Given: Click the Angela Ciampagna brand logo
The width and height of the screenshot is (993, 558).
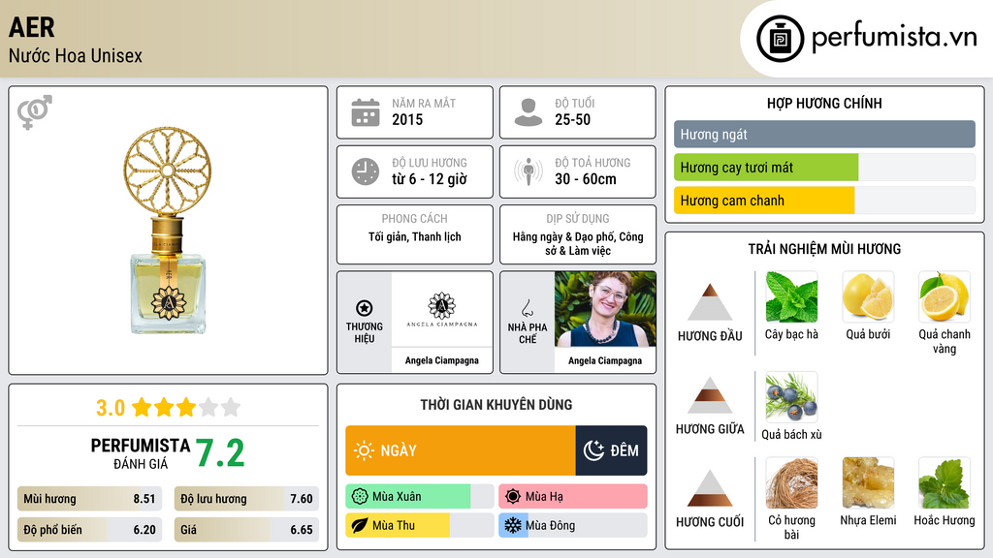Looking at the screenshot, I should pyautogui.click(x=442, y=309).
